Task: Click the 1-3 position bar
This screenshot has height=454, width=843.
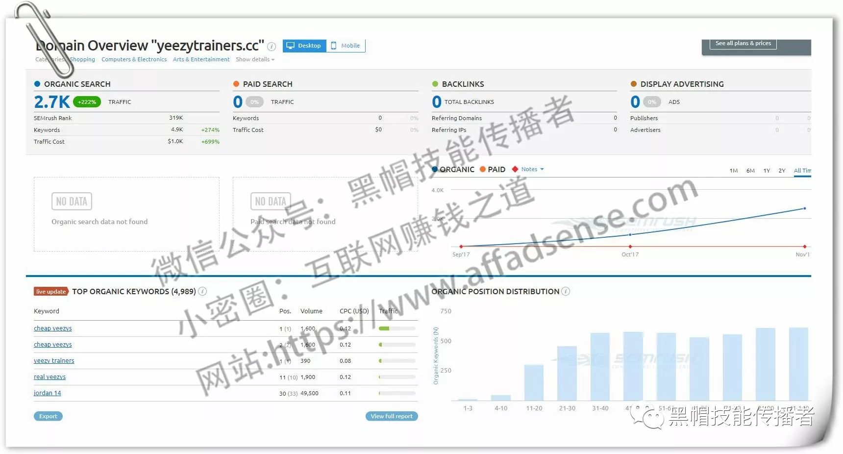Action: (x=468, y=400)
